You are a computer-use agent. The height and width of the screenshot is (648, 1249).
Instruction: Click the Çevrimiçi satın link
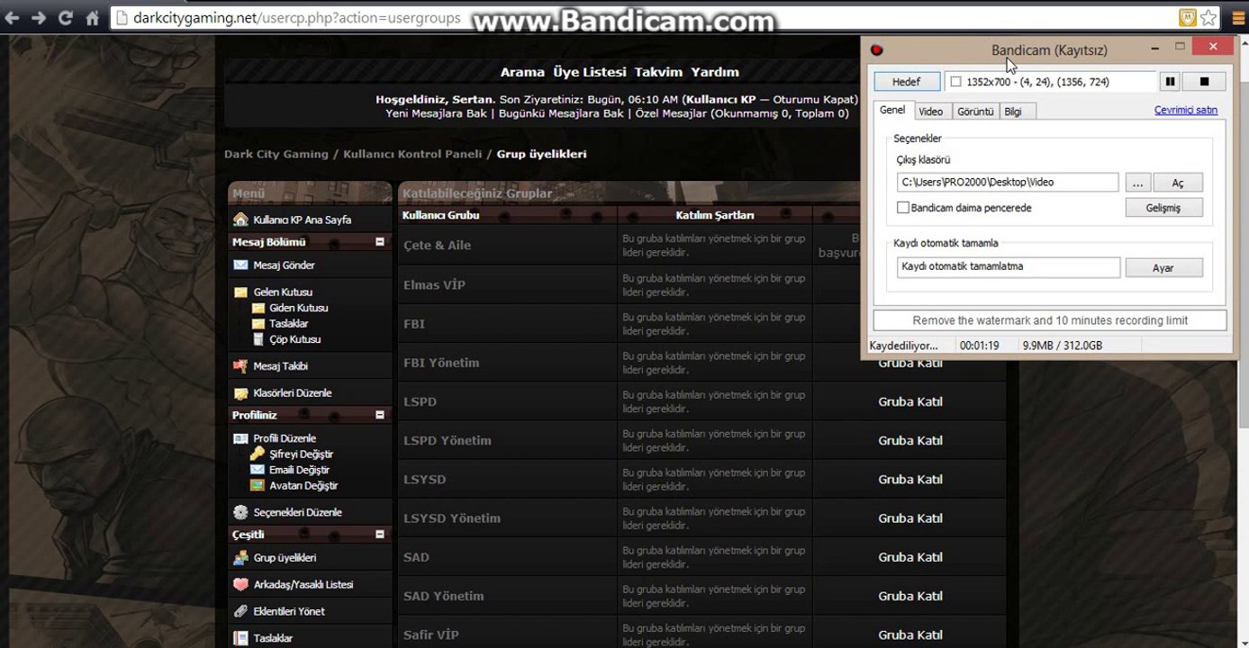point(1186,110)
